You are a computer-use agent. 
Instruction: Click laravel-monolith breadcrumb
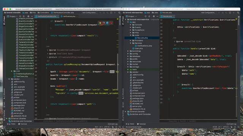click(12, 12)
